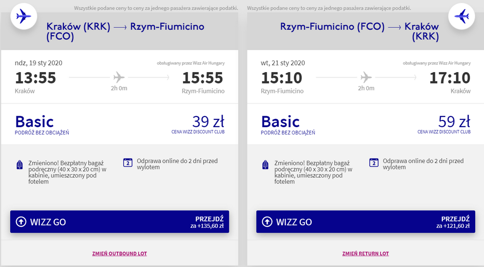Click the price disclaimer above the outbound card

click(x=156, y=8)
